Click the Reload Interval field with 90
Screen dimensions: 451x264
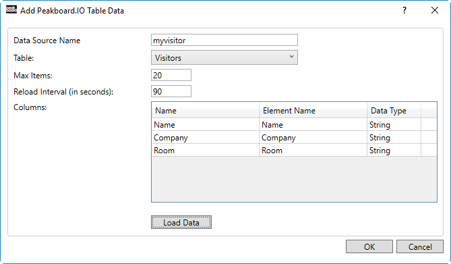(171, 91)
